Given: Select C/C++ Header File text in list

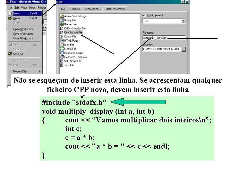Looking at the screenshot, I should [x=75, y=29].
